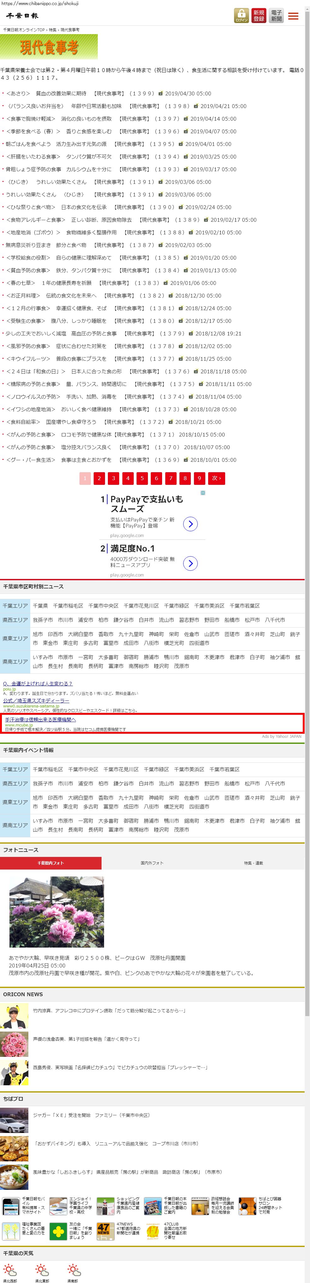
Task: Click the 47NEWS icon
Action: coord(103,1228)
